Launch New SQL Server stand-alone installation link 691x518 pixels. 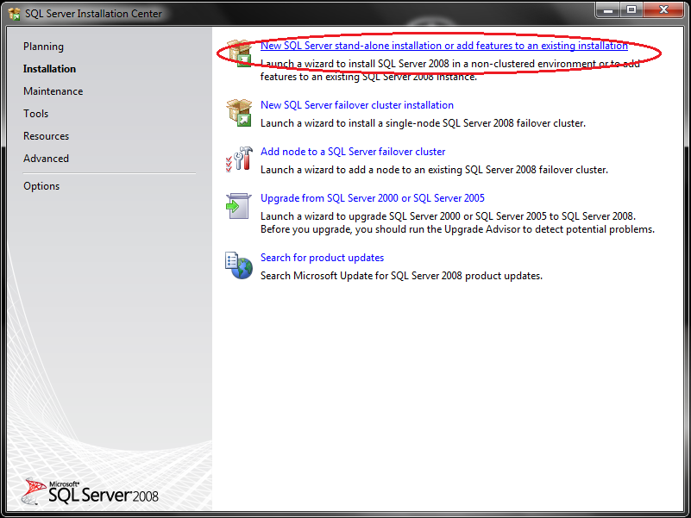443,46
